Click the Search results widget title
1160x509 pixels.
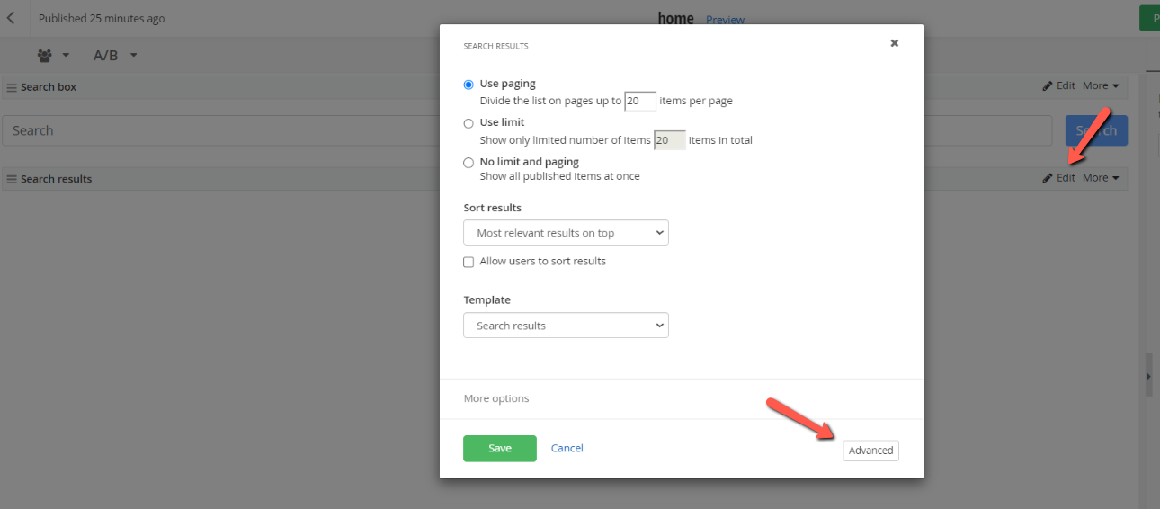tap(56, 179)
